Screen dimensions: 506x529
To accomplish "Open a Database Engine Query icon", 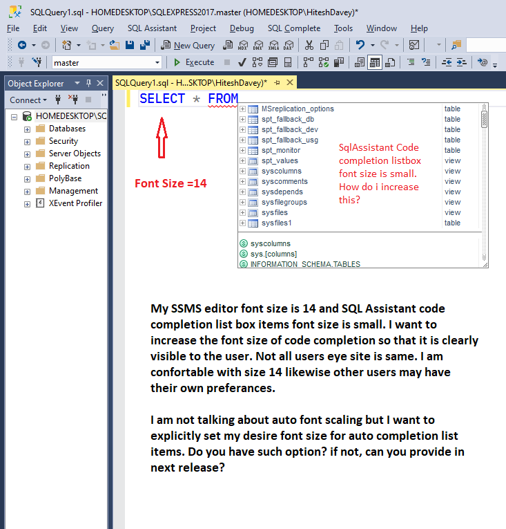I will 228,45.
